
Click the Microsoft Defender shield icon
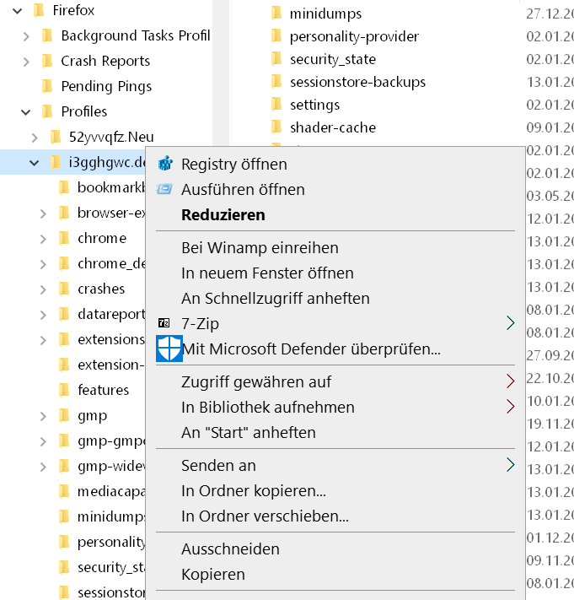169,348
